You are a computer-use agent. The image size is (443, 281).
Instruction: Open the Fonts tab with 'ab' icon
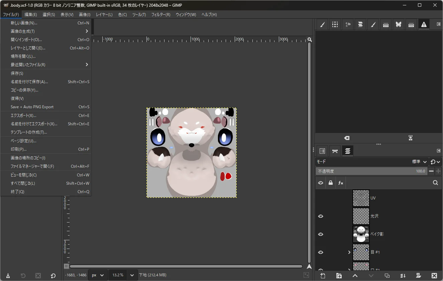click(x=348, y=24)
